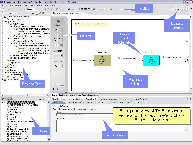
Task: Select Generate Decline in Outline
Action: (x=16, y=134)
